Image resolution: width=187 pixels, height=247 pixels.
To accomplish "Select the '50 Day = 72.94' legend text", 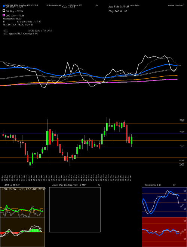I will click(x=15, y=11).
